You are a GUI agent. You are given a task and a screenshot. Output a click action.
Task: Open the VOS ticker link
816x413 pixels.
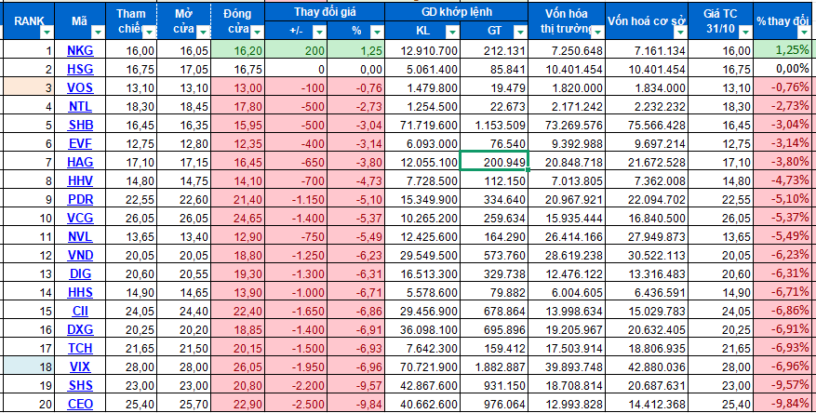tap(80, 87)
